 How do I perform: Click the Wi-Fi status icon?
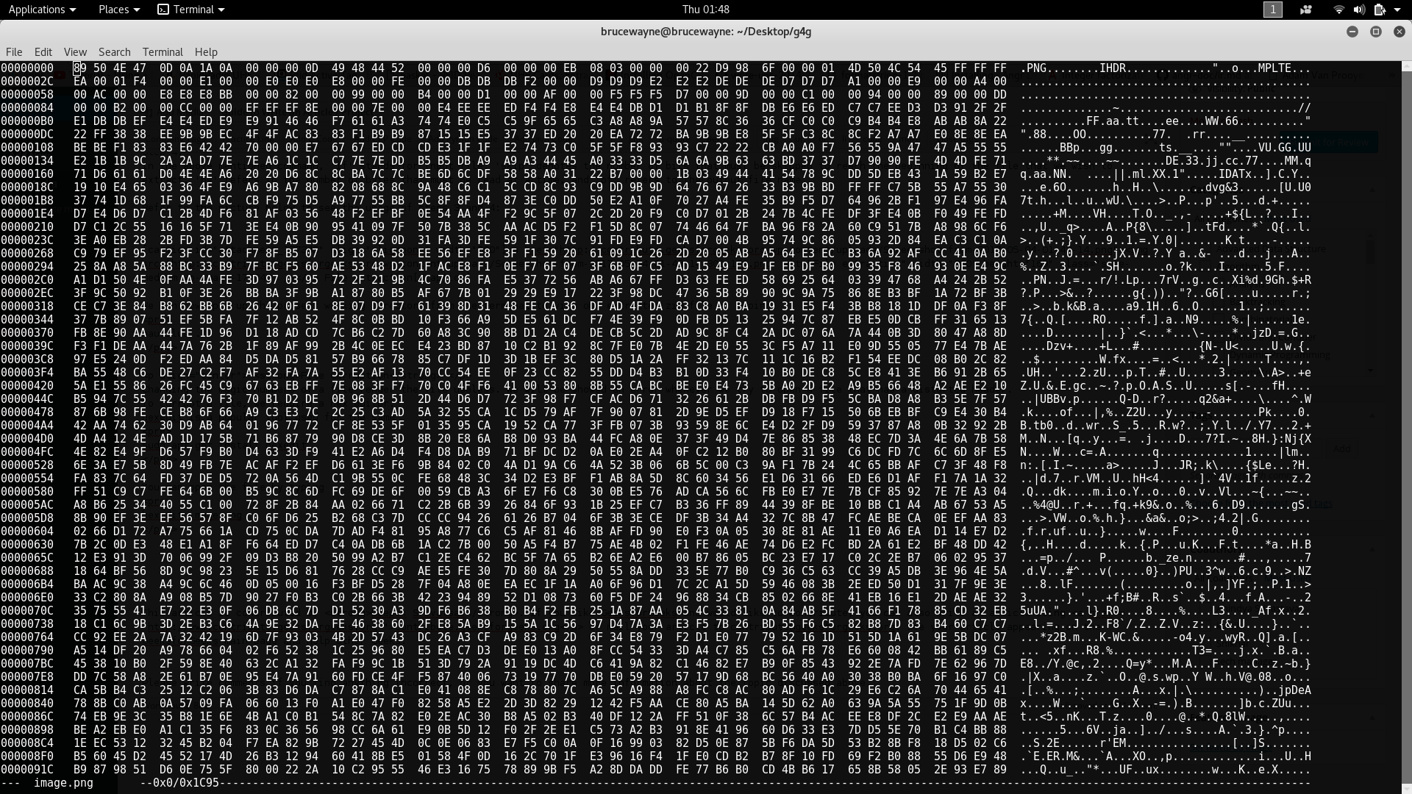point(1338,10)
